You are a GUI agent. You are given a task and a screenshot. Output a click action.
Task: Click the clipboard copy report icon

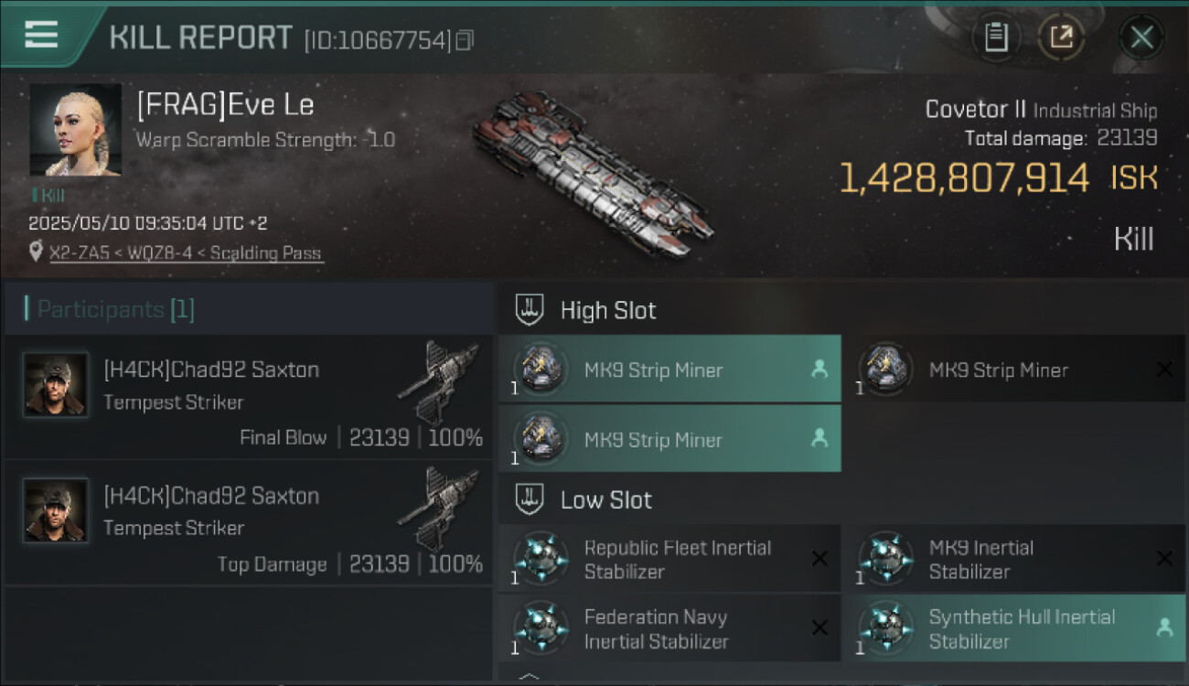[996, 38]
